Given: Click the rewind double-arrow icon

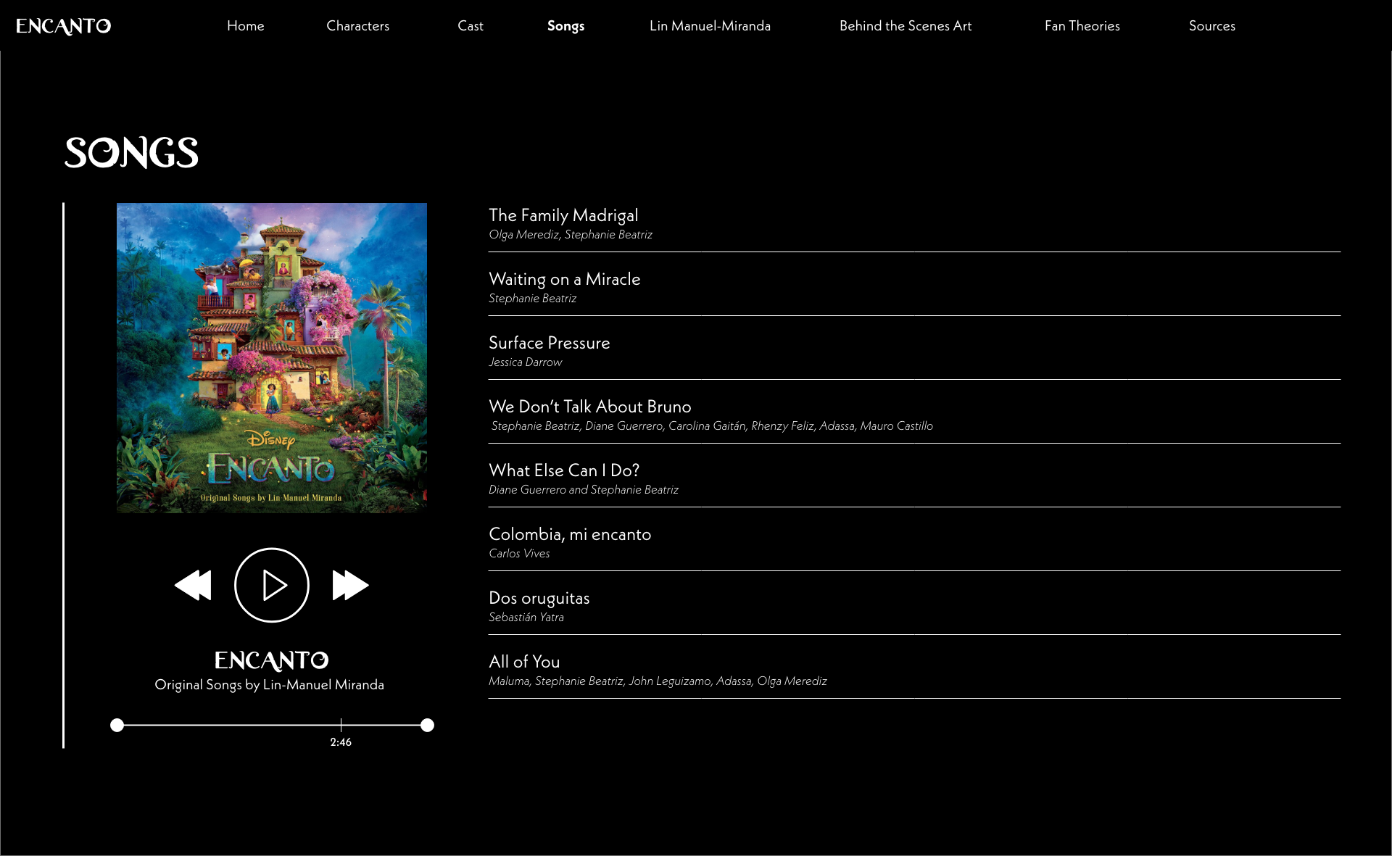Looking at the screenshot, I should (194, 585).
